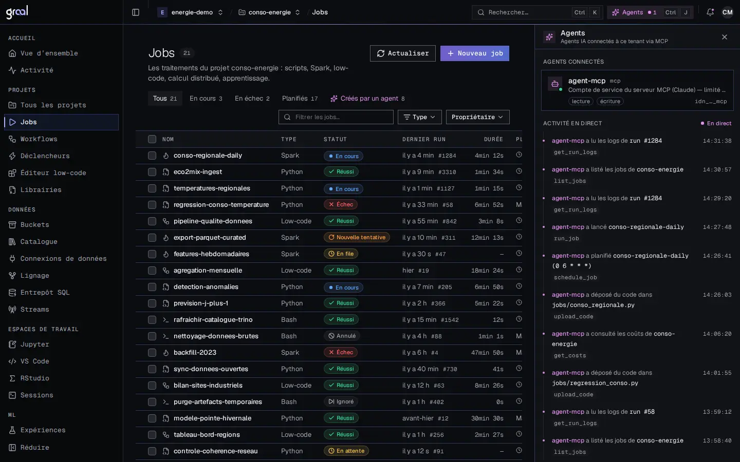Viewport: 740px width, 462px height.
Task: Tick checkbox for eco2mix-ingest
Action: click(x=152, y=172)
